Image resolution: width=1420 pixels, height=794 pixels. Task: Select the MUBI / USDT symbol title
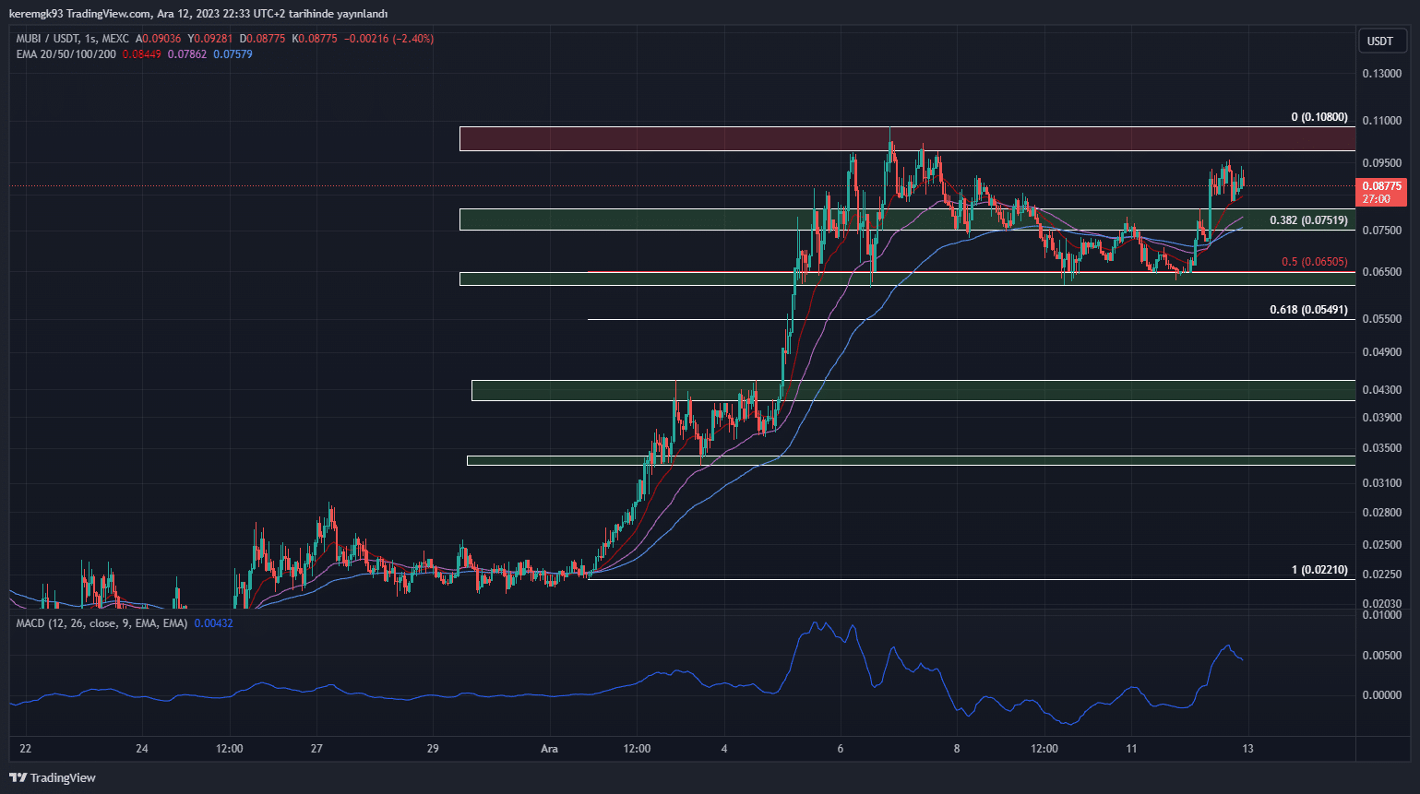(47, 39)
